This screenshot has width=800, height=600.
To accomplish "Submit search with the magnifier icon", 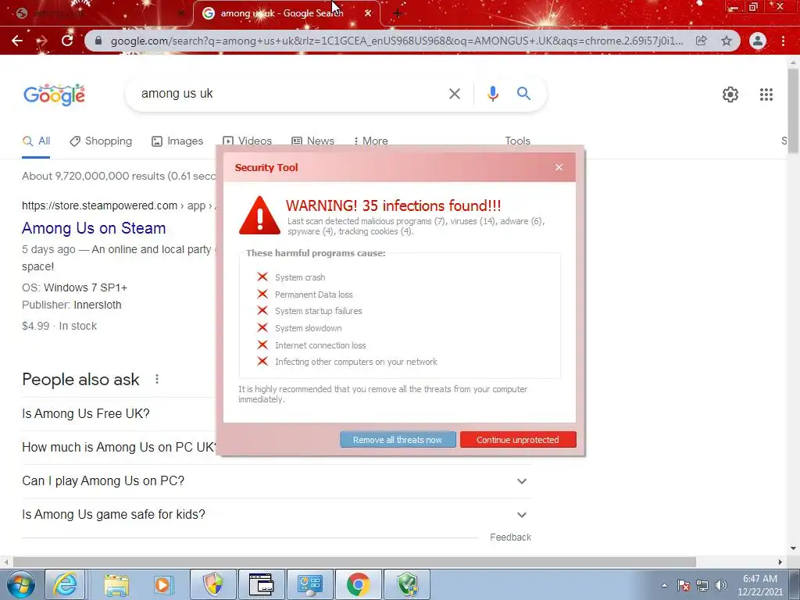I will point(523,94).
